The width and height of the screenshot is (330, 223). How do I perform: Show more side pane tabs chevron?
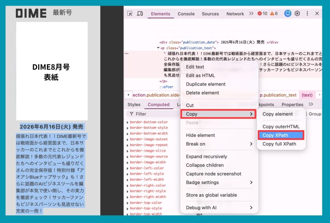coord(311,104)
